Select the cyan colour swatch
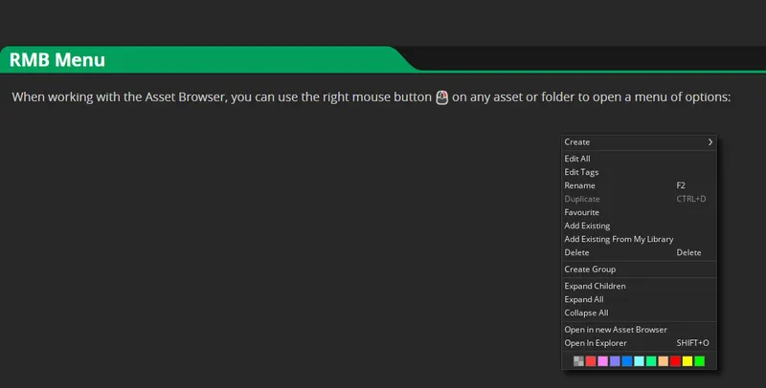This screenshot has width=766, height=388. pos(639,361)
